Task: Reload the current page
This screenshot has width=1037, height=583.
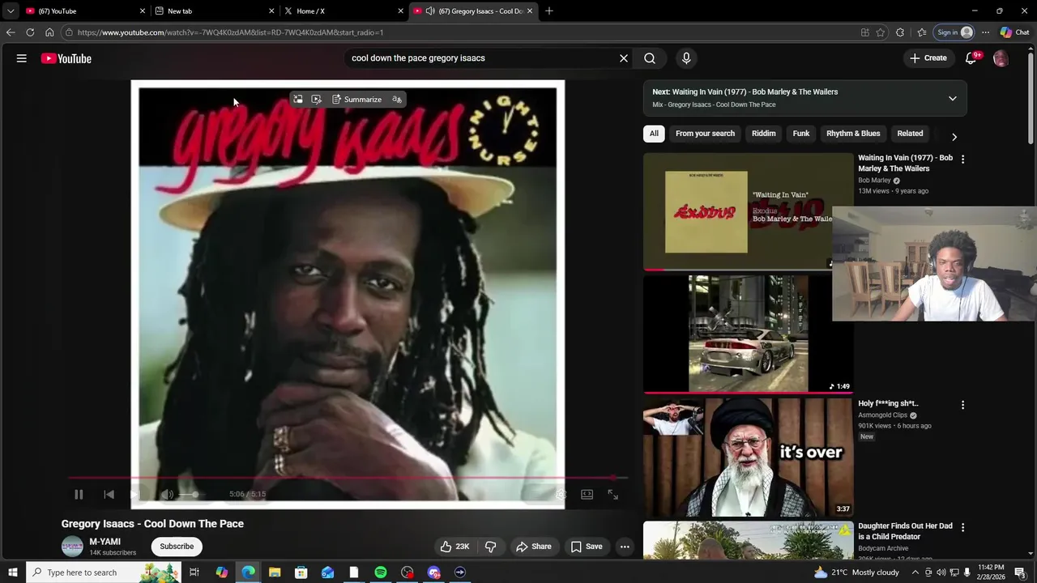Action: 30,32
